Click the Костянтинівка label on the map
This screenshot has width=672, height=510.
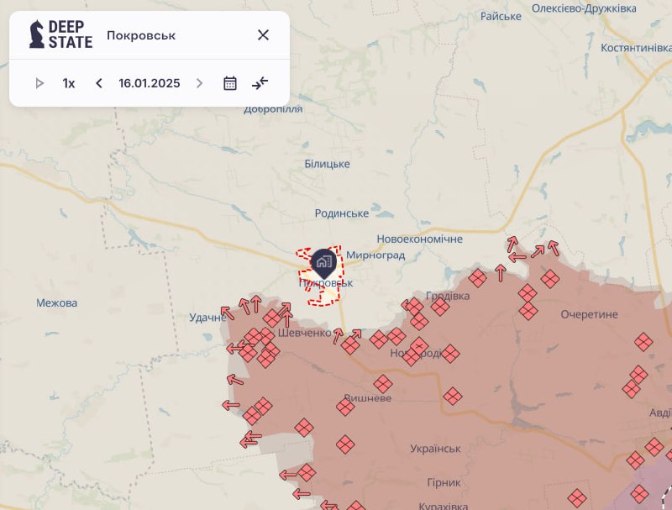636,48
